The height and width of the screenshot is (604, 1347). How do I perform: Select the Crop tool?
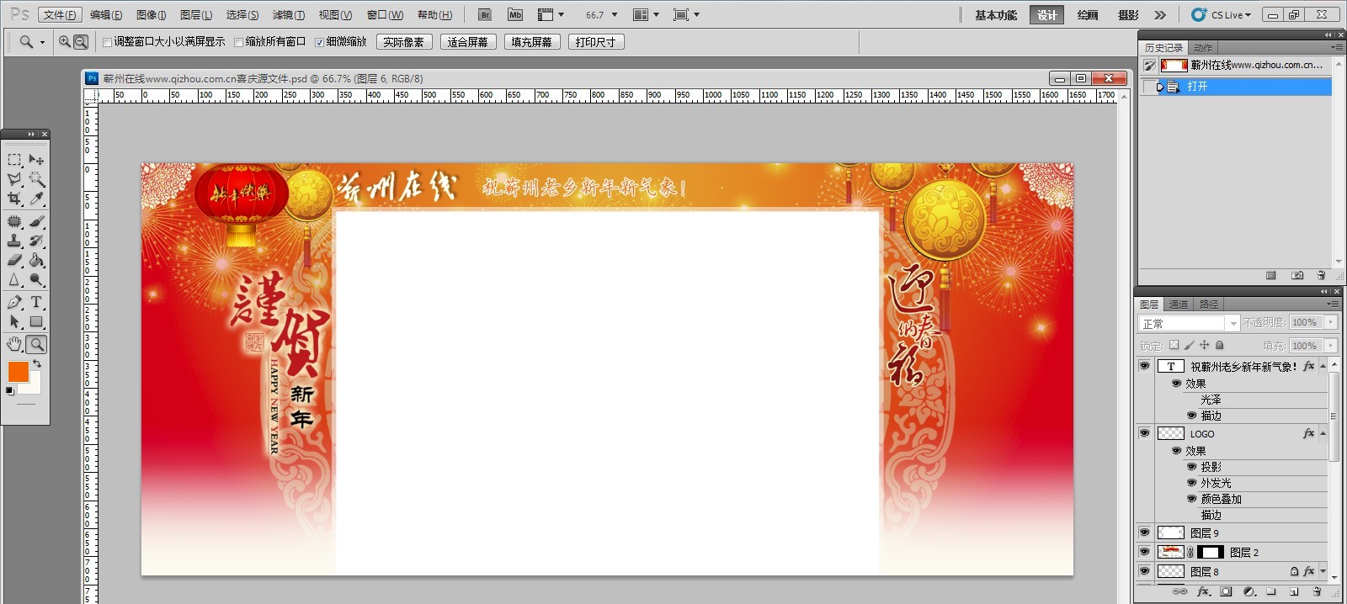click(14, 199)
